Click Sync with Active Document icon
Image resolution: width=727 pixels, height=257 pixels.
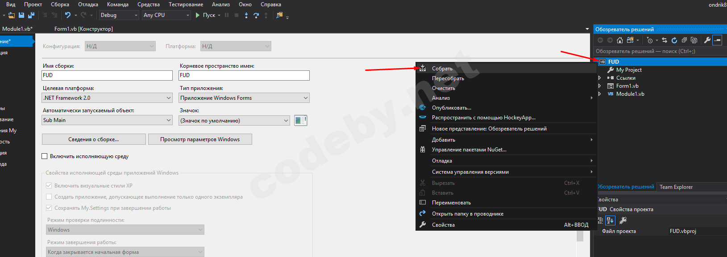pyautogui.click(x=665, y=40)
